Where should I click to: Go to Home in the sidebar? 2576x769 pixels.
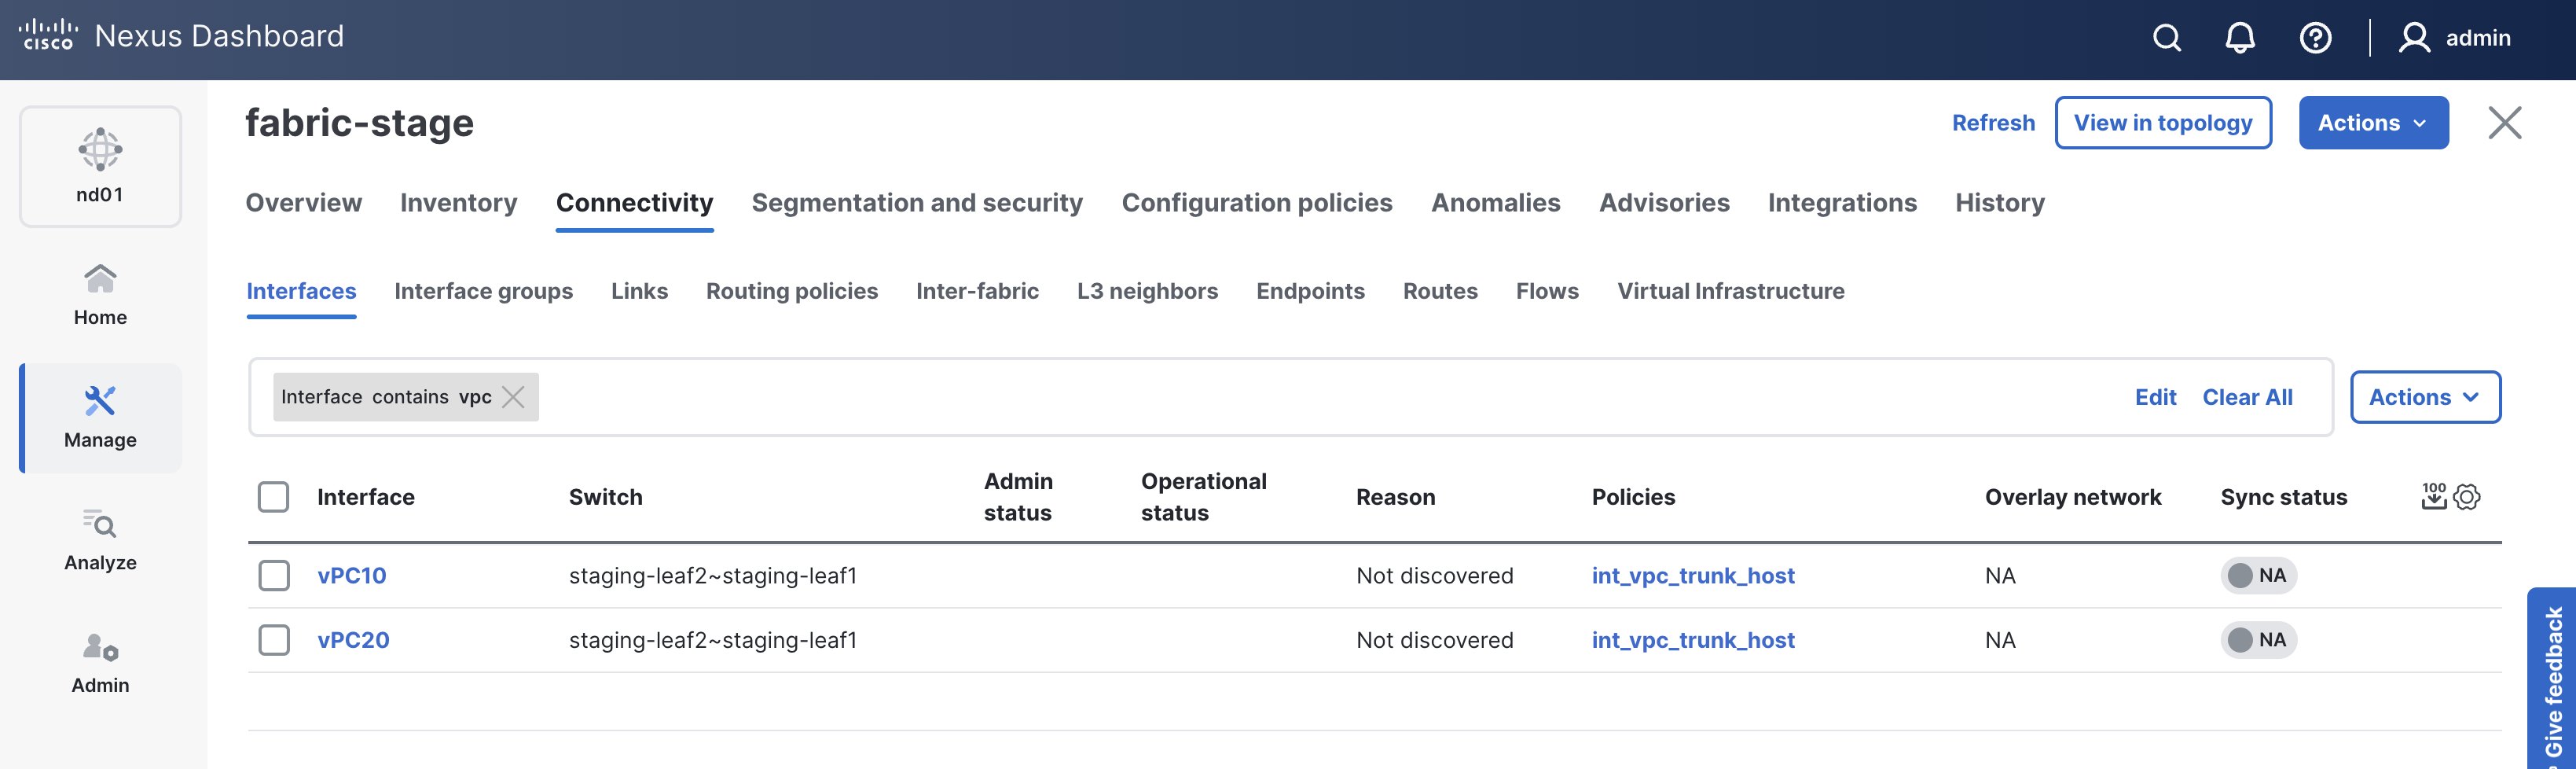pos(100,294)
